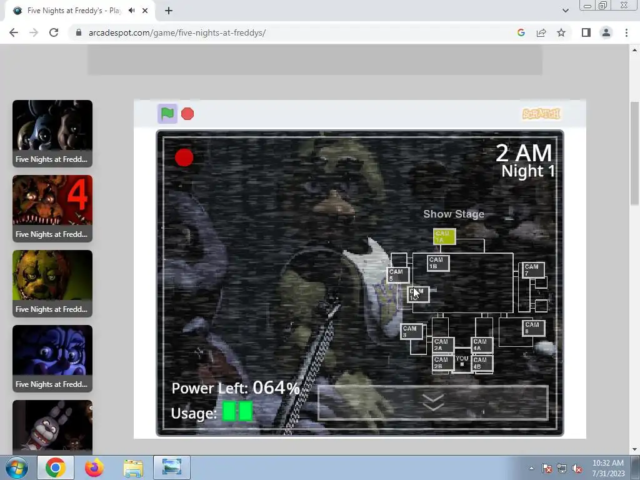Mute the tab via speaker icon

point(131,11)
